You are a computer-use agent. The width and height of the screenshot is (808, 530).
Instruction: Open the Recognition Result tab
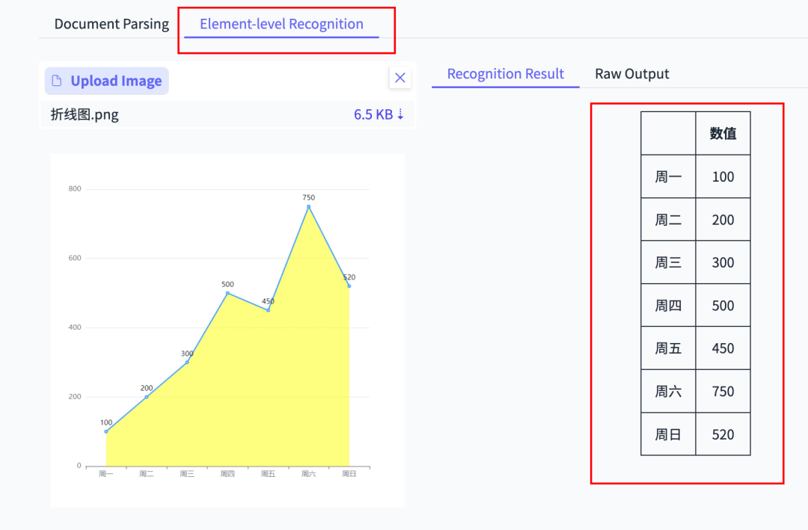click(x=505, y=74)
